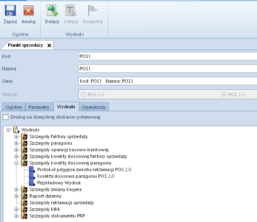
Task: Close the Punkt sprzedaży tab
Action: pos(49,45)
